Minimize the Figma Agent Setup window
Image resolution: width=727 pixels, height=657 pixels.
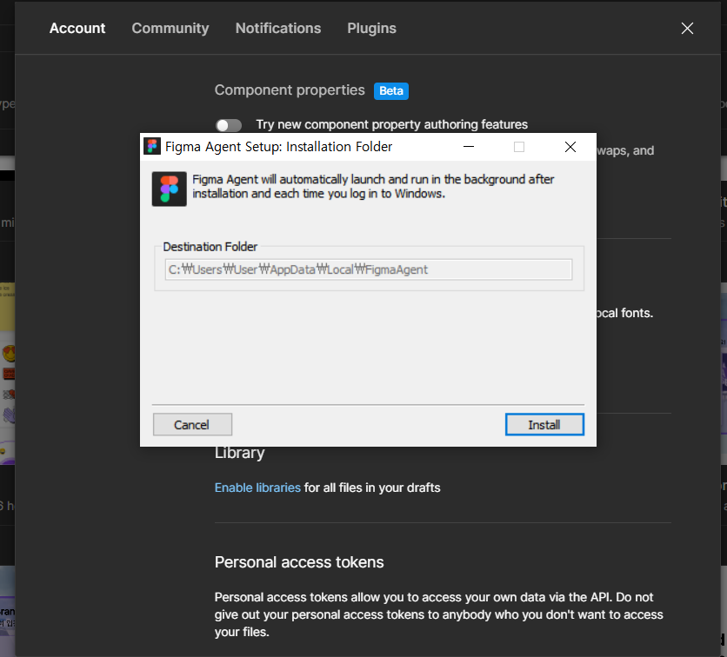coord(469,147)
